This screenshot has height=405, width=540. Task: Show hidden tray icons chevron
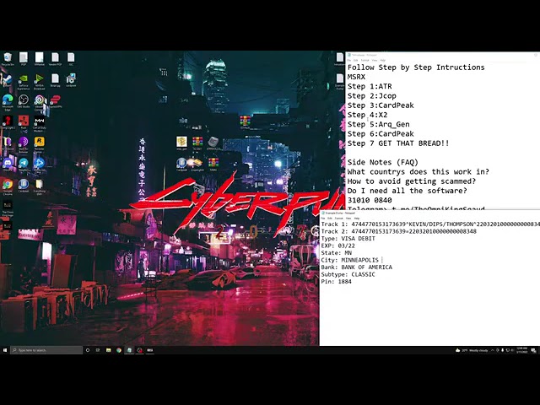(492, 350)
